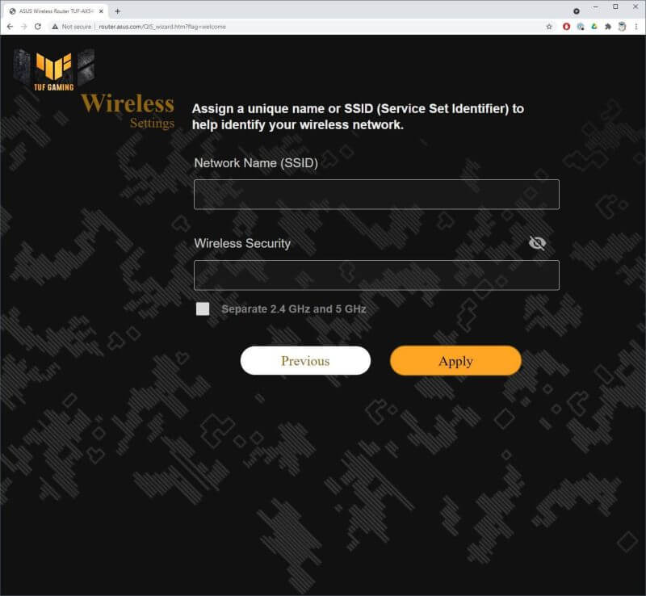Viewport: 646px width, 596px height.
Task: Reload the router setup page
Action: (38, 27)
